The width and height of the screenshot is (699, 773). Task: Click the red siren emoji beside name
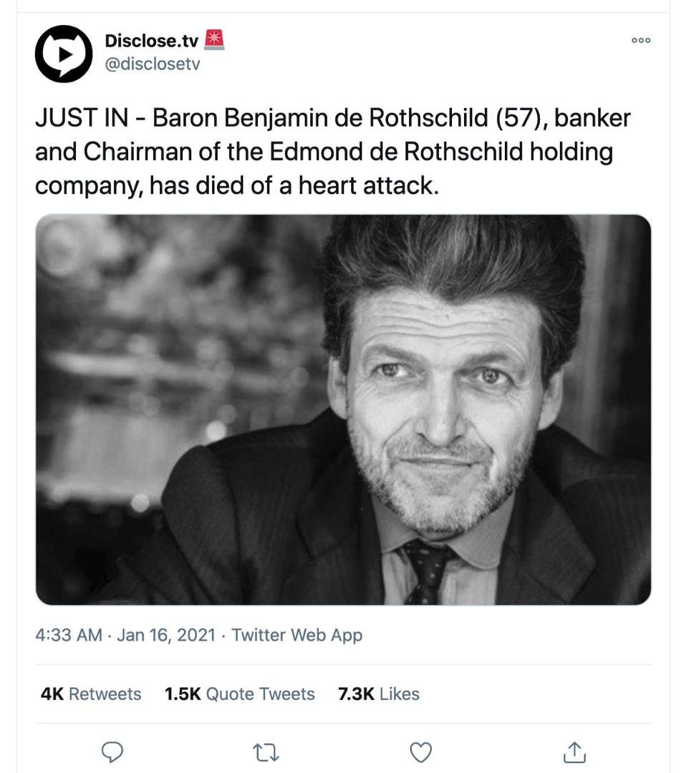(x=214, y=40)
